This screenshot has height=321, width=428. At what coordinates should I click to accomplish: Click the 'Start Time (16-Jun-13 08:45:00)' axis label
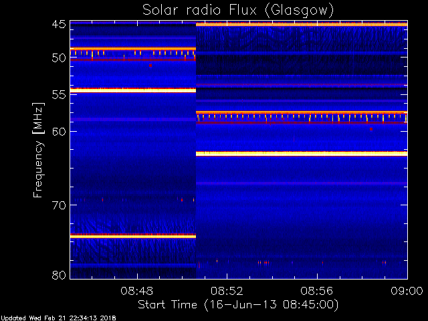click(238, 305)
